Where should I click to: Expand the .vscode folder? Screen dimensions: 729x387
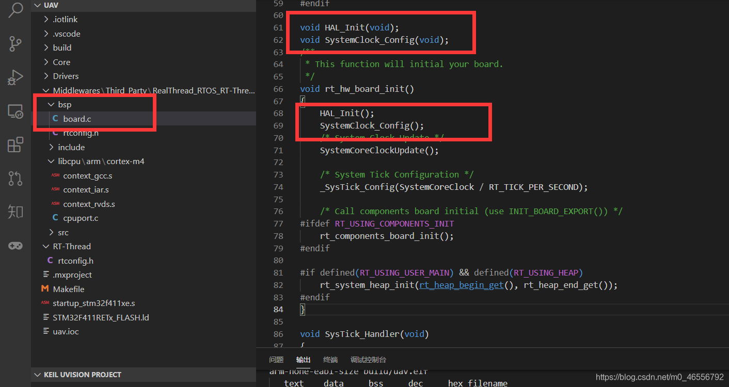click(46, 34)
